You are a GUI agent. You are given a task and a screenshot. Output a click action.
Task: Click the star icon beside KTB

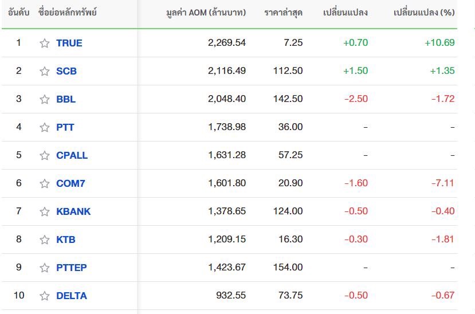[x=45, y=240]
